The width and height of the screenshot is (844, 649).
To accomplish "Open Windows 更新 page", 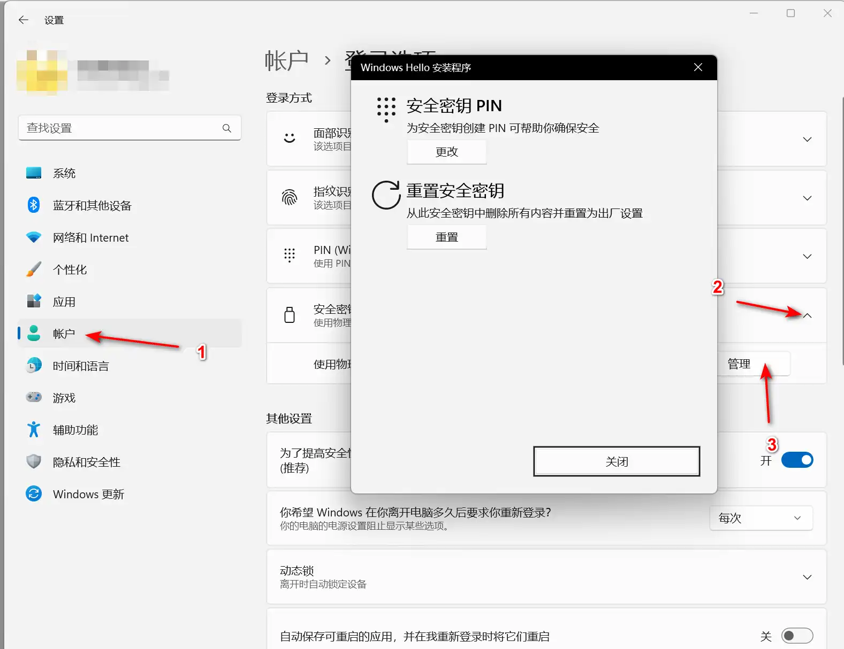I will click(x=130, y=494).
